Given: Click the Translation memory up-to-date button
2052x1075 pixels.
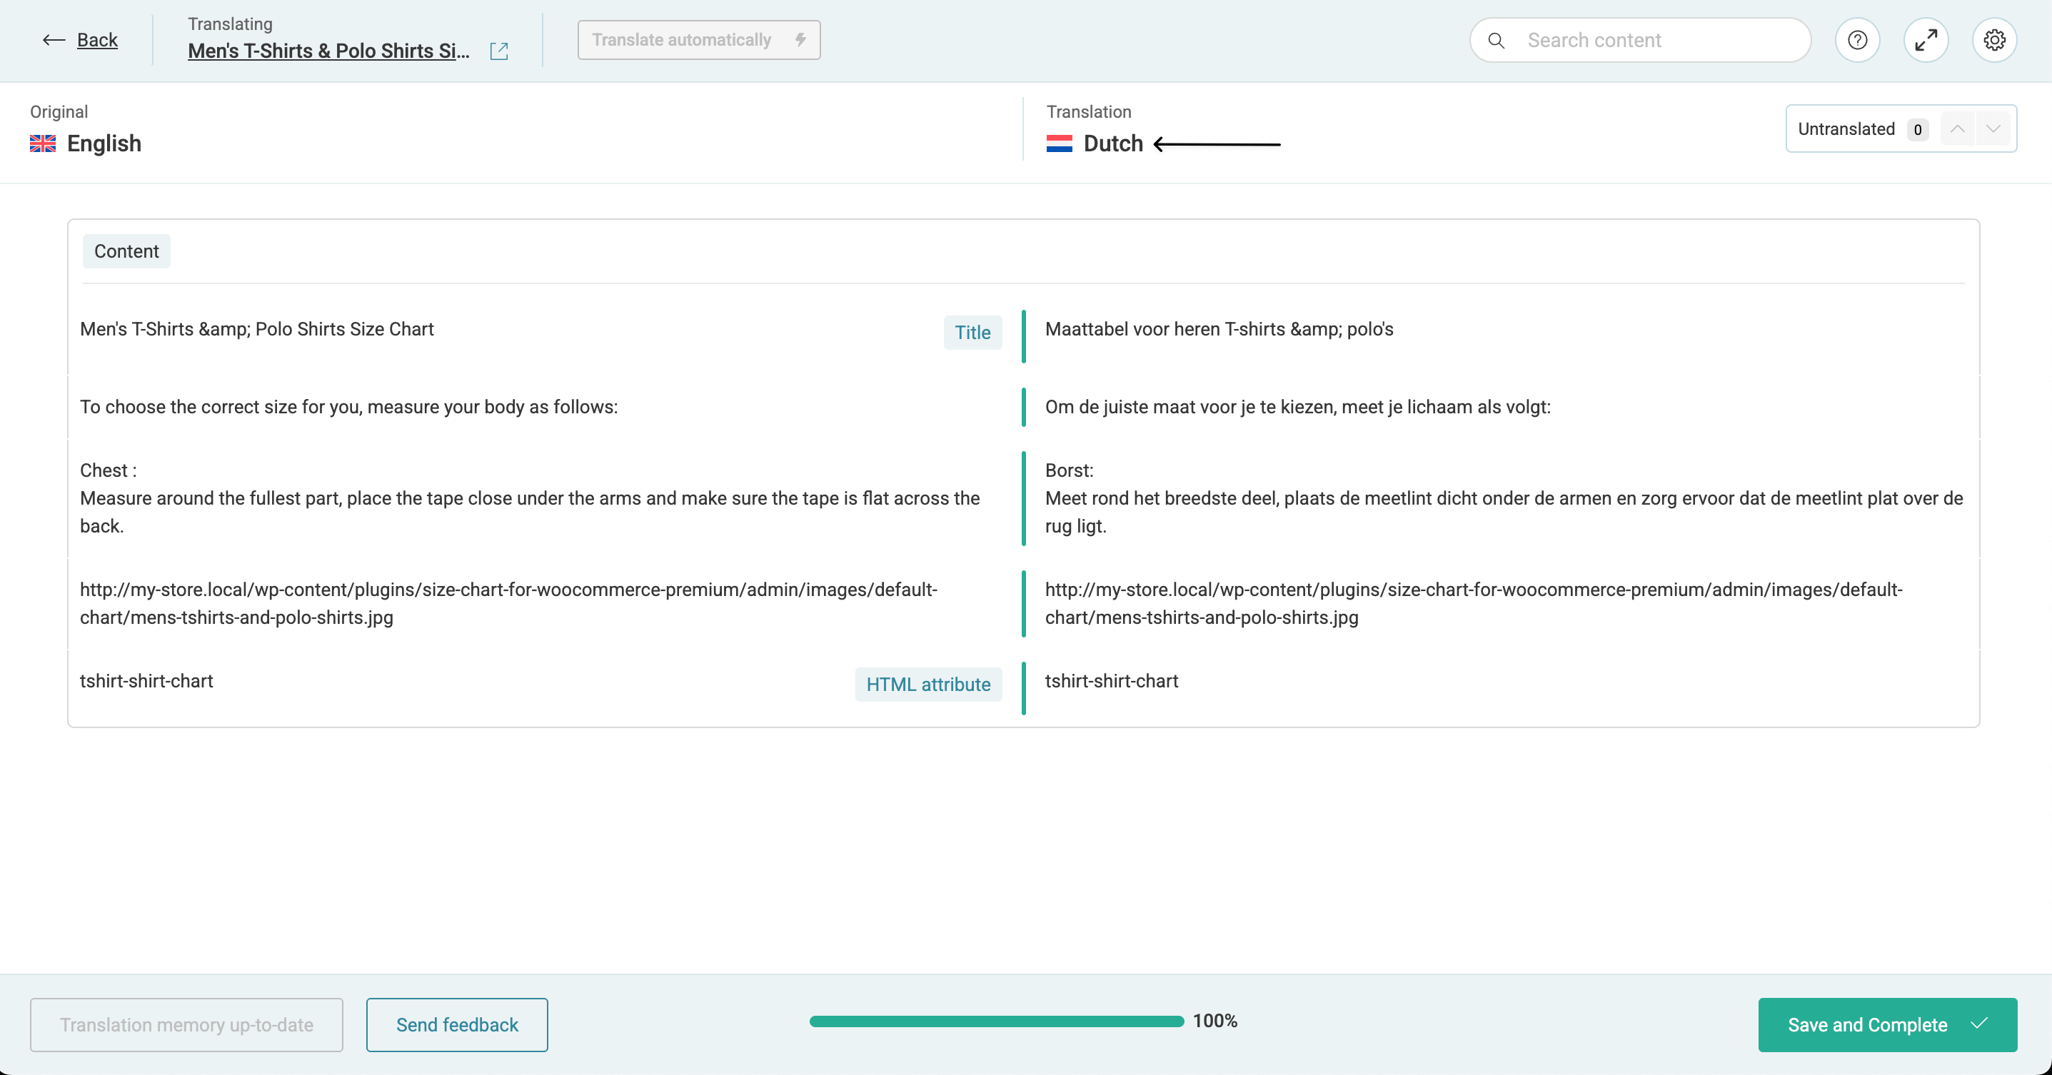Looking at the screenshot, I should [x=186, y=1025].
